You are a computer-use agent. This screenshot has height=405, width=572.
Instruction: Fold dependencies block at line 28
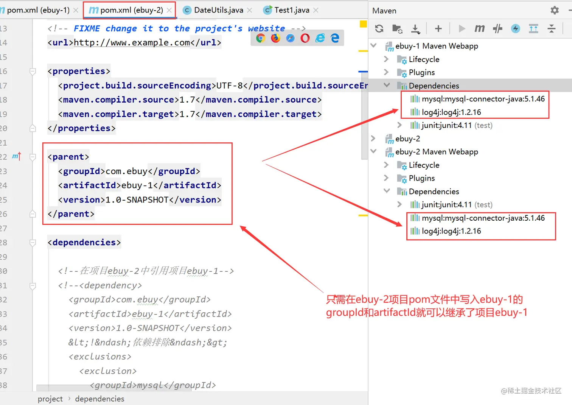[x=33, y=243]
